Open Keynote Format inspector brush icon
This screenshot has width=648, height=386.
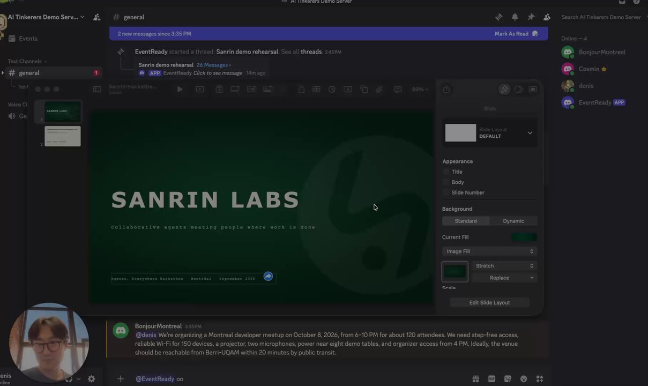click(x=504, y=90)
